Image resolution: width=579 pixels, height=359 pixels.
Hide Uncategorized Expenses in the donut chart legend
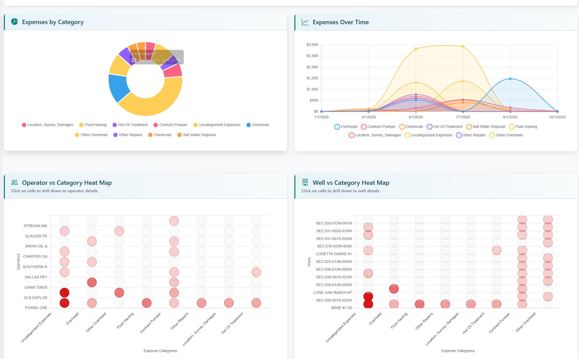tap(217, 125)
